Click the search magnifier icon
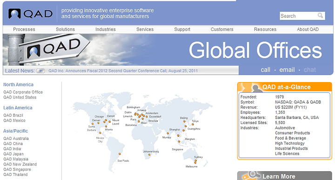The width and height of the screenshot is (335, 180). coord(320,15)
